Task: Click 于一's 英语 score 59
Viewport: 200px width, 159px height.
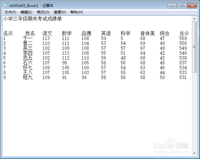Action: pos(104,38)
